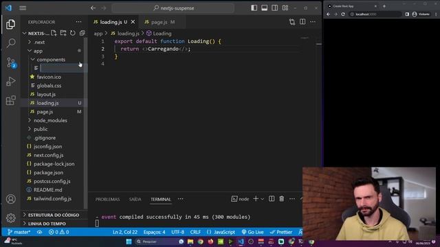Open the SAÍDA panel tab
The width and height of the screenshot is (440, 247).
(x=135, y=200)
